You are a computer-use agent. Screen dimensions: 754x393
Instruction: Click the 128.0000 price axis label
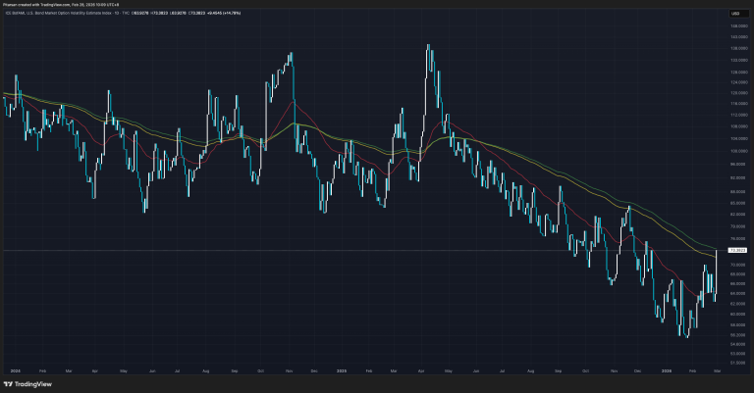click(x=738, y=72)
